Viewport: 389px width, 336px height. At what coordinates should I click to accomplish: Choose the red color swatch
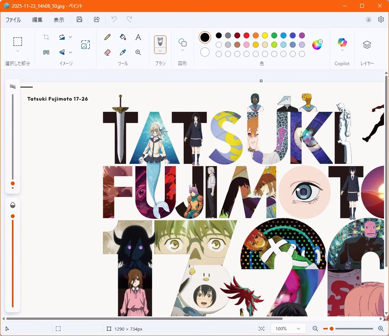246,35
